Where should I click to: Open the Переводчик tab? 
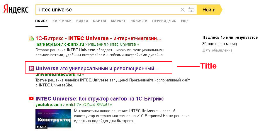point(164,21)
